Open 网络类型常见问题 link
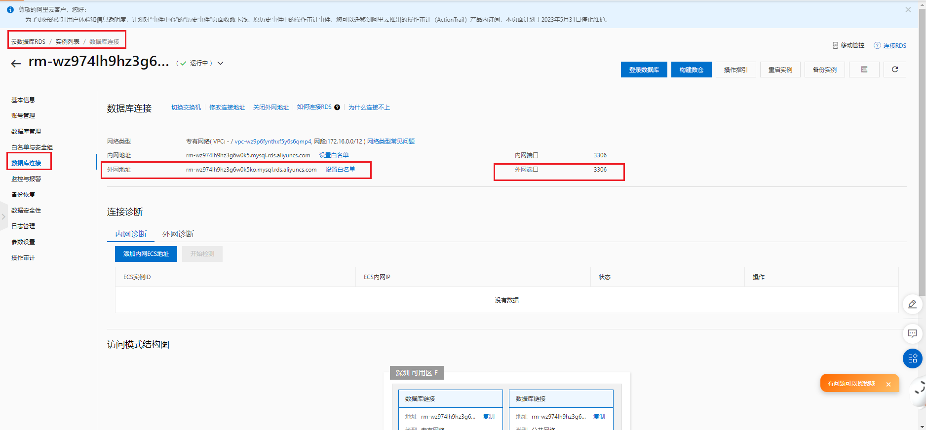 point(391,141)
